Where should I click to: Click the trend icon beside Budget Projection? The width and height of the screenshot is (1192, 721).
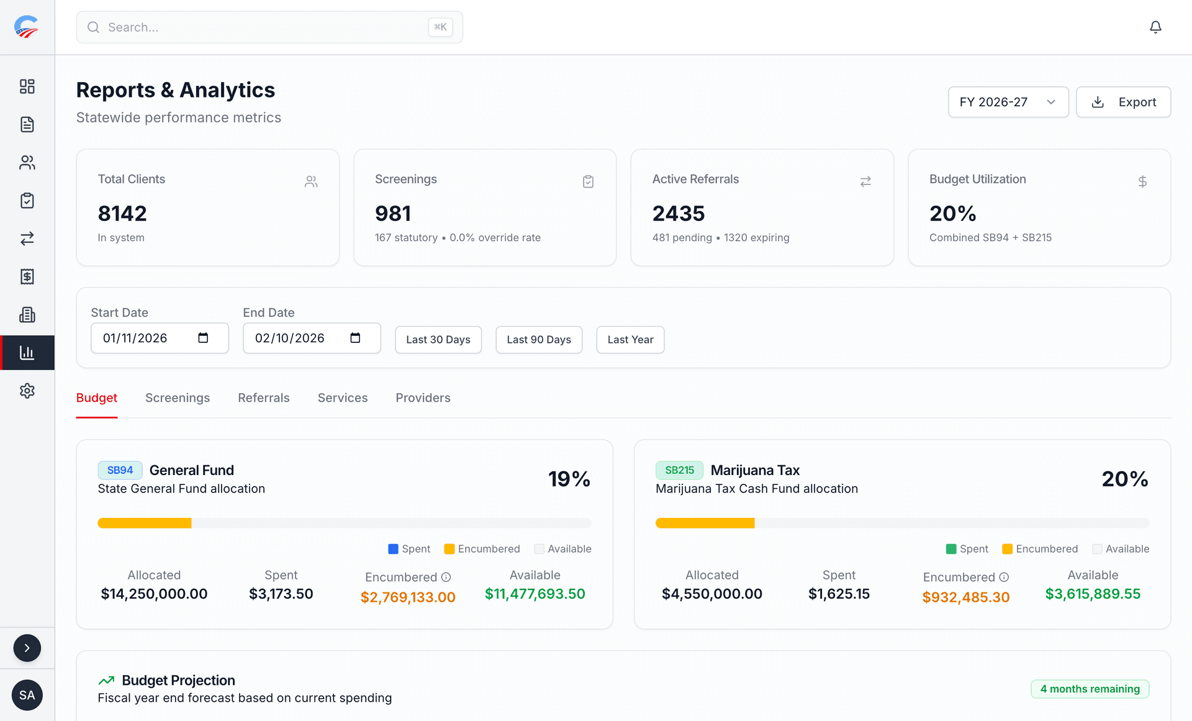107,680
